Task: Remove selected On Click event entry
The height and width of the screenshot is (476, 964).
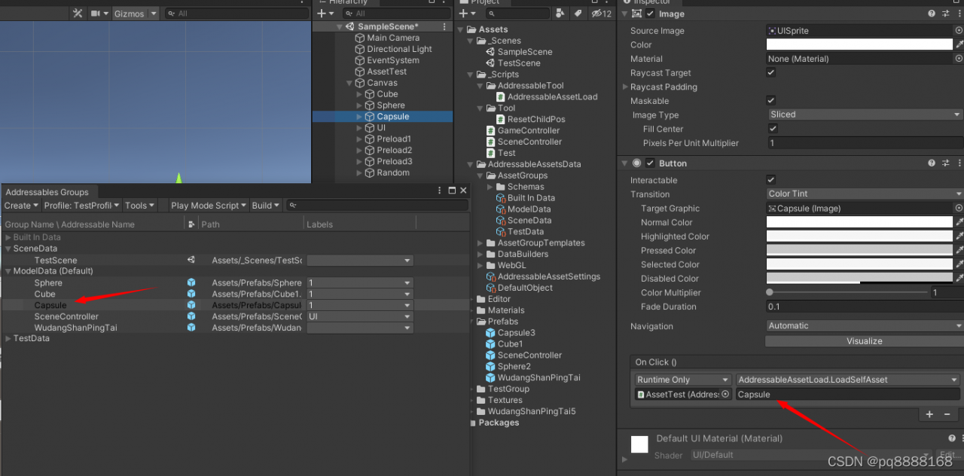Action: (947, 414)
